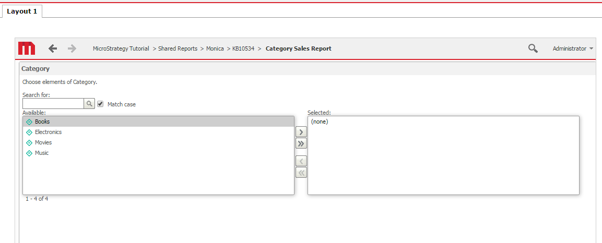Click the search button beside Search for field
602x243 pixels.
89,104
